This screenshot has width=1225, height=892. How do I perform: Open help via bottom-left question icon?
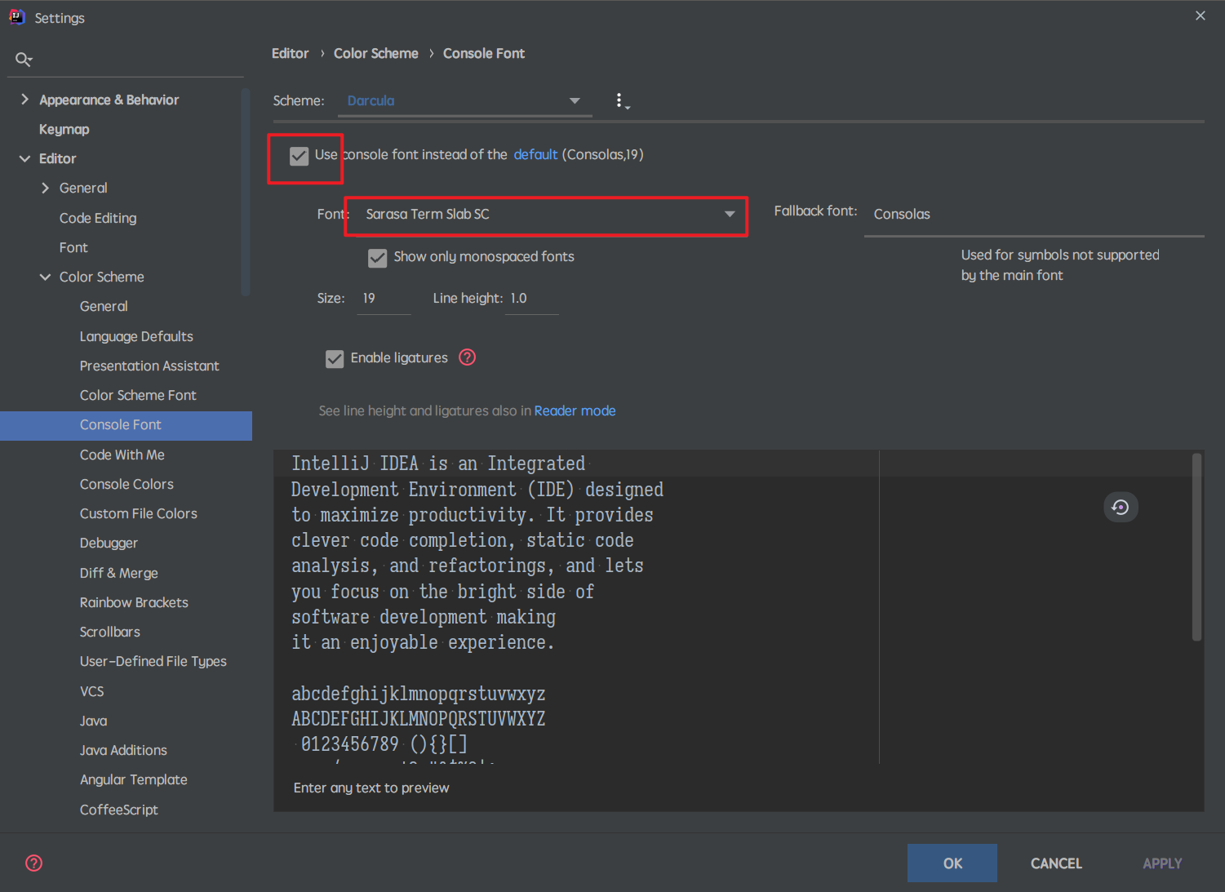(x=34, y=863)
